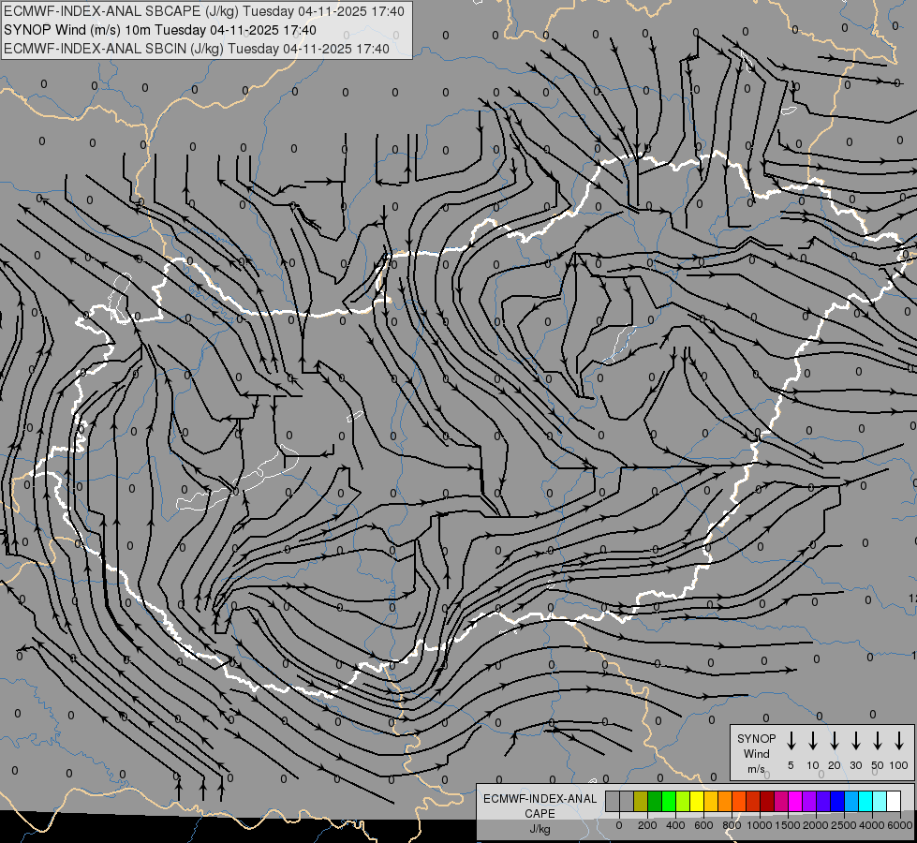Screen dimensions: 917x843
Task: Click the wind legend arrow above 10
Action: click(813, 741)
